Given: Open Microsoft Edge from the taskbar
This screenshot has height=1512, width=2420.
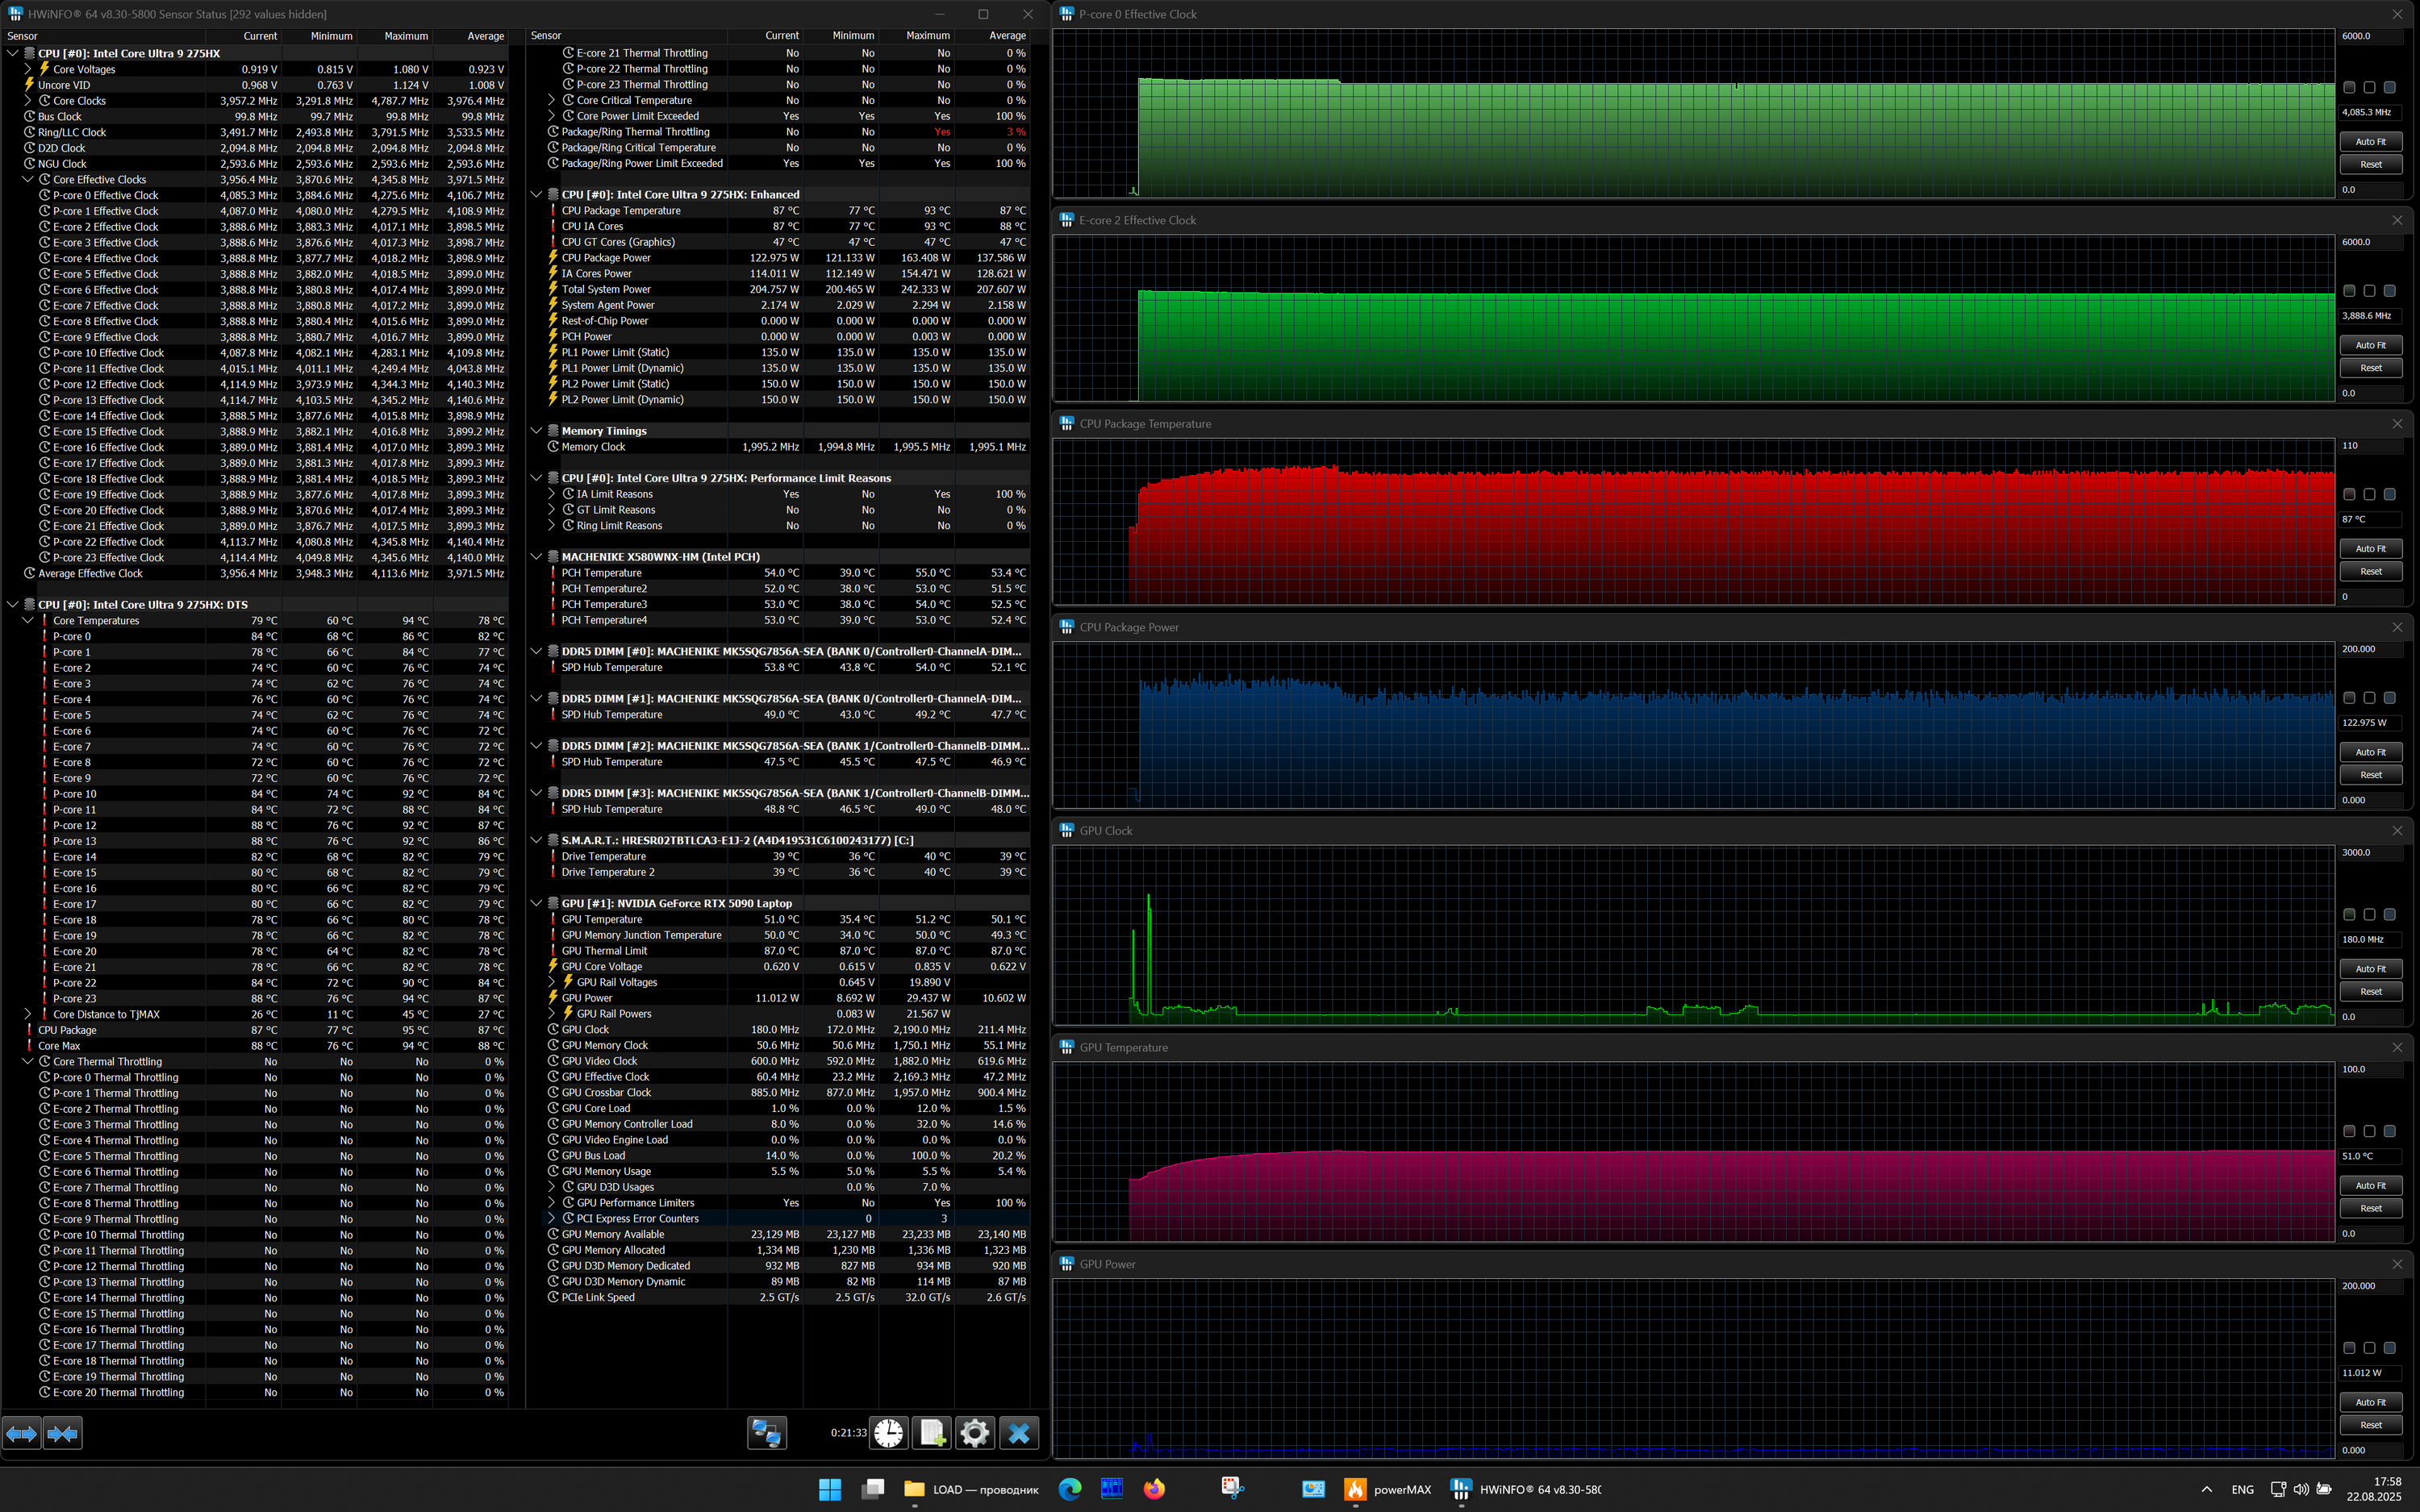Looking at the screenshot, I should 1070,1489.
